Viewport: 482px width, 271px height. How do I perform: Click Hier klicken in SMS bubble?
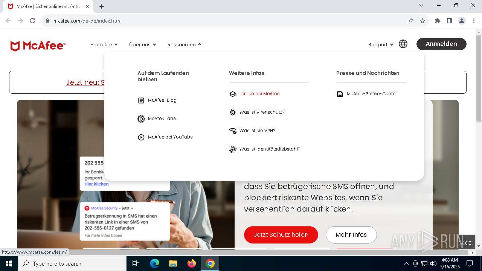click(x=96, y=184)
